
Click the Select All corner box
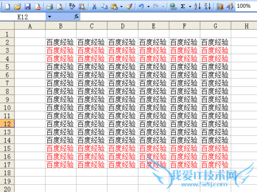[7, 26]
